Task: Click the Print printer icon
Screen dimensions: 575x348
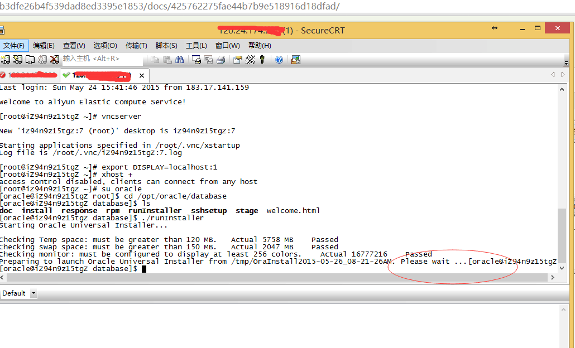Action: coord(221,60)
